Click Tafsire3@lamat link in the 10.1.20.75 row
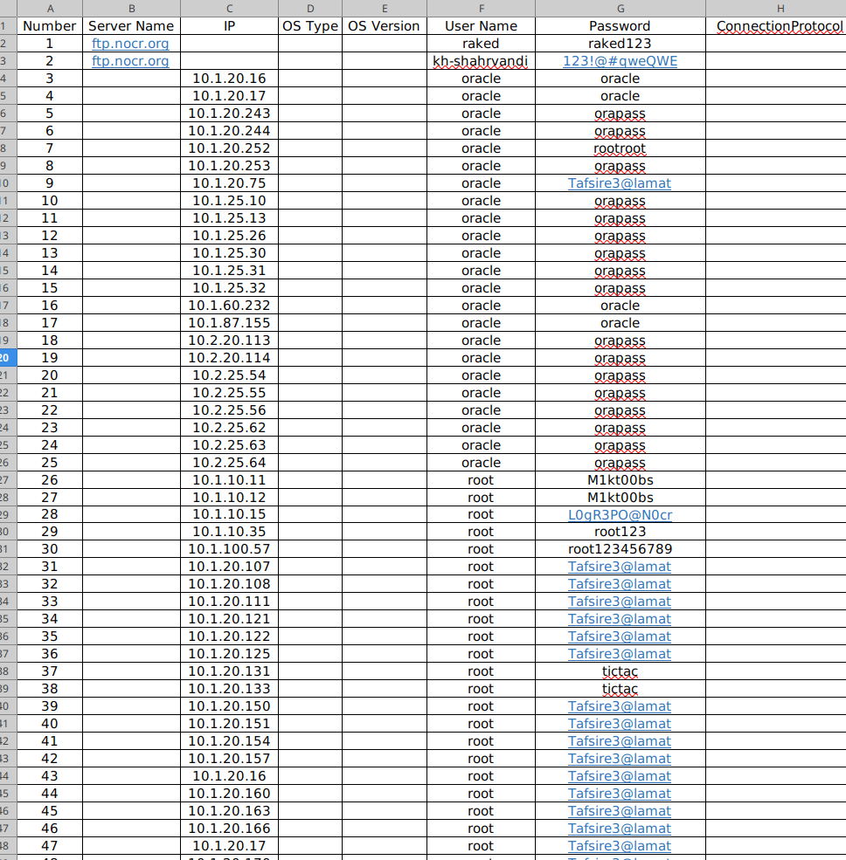846x860 pixels. point(620,183)
